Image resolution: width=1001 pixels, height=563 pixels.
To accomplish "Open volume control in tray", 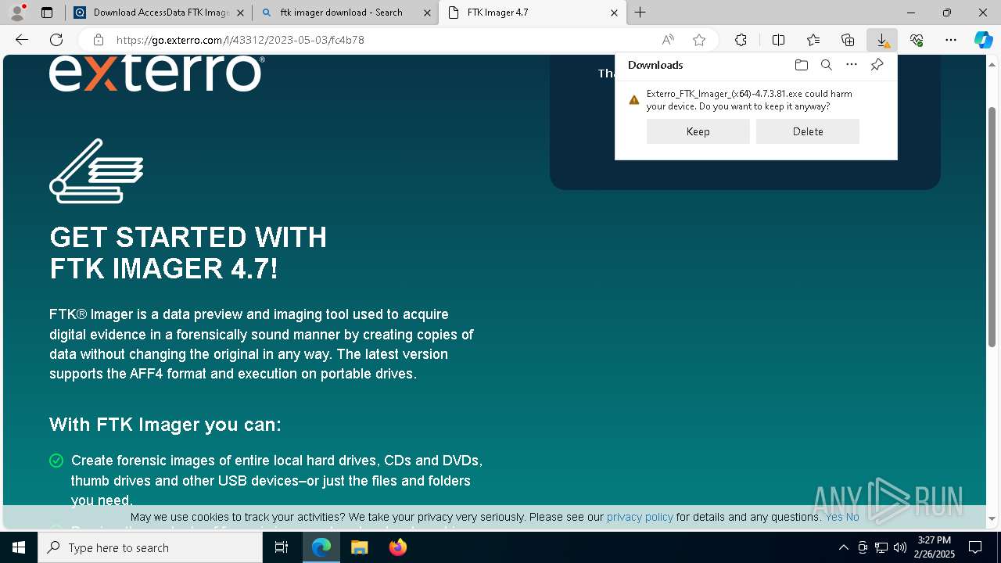I will (899, 547).
